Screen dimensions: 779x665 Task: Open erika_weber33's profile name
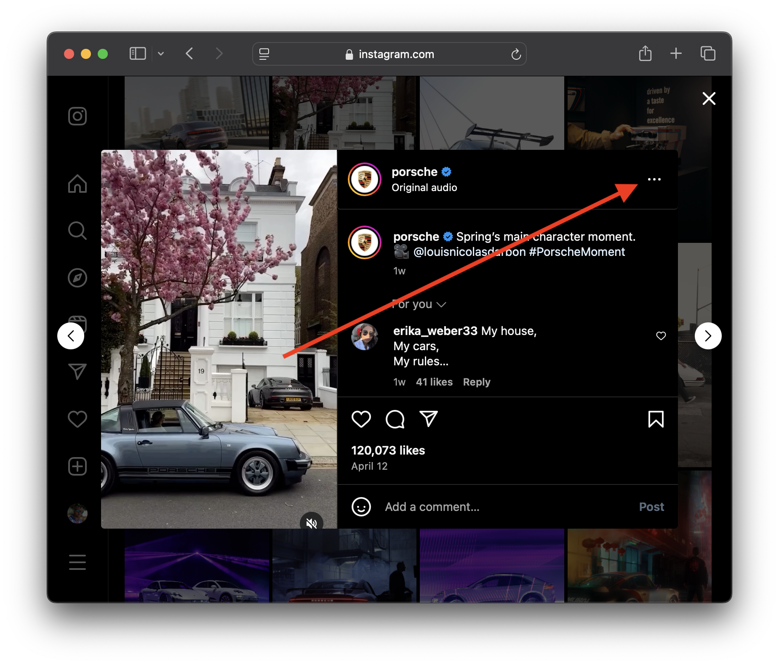click(435, 331)
